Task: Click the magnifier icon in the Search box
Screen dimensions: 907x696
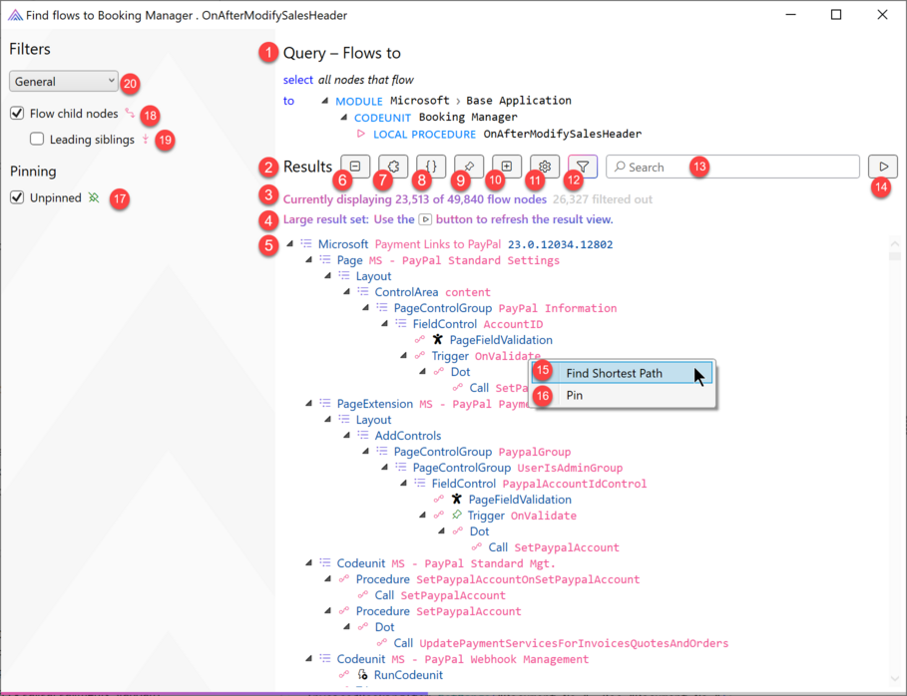Action: click(x=620, y=168)
